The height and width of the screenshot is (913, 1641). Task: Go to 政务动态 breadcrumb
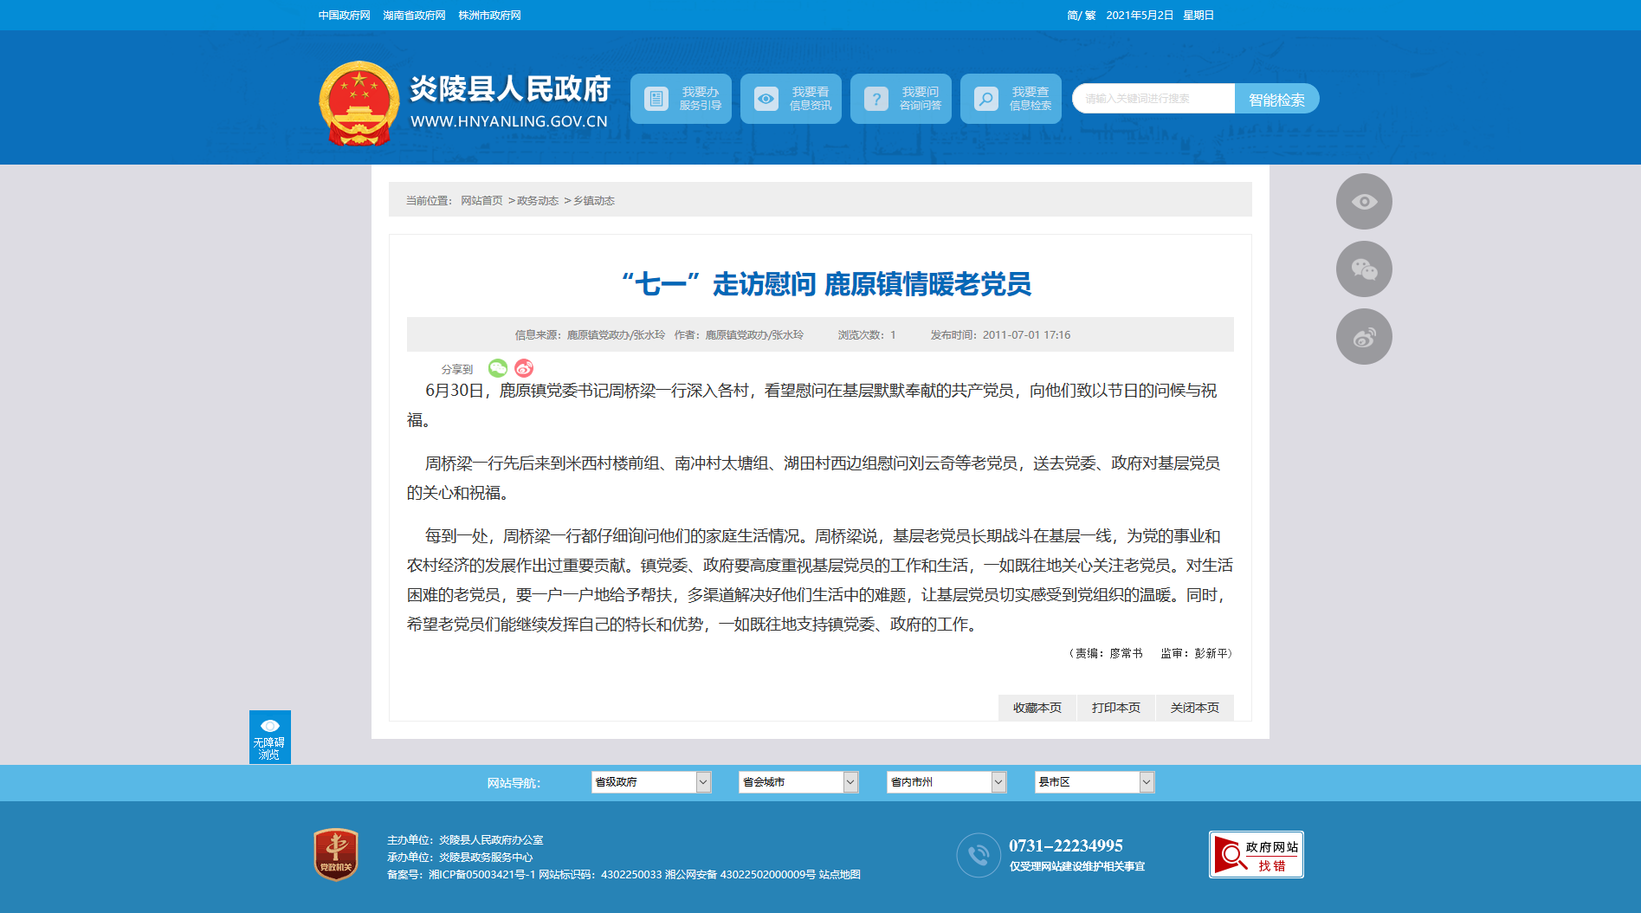[x=538, y=201]
